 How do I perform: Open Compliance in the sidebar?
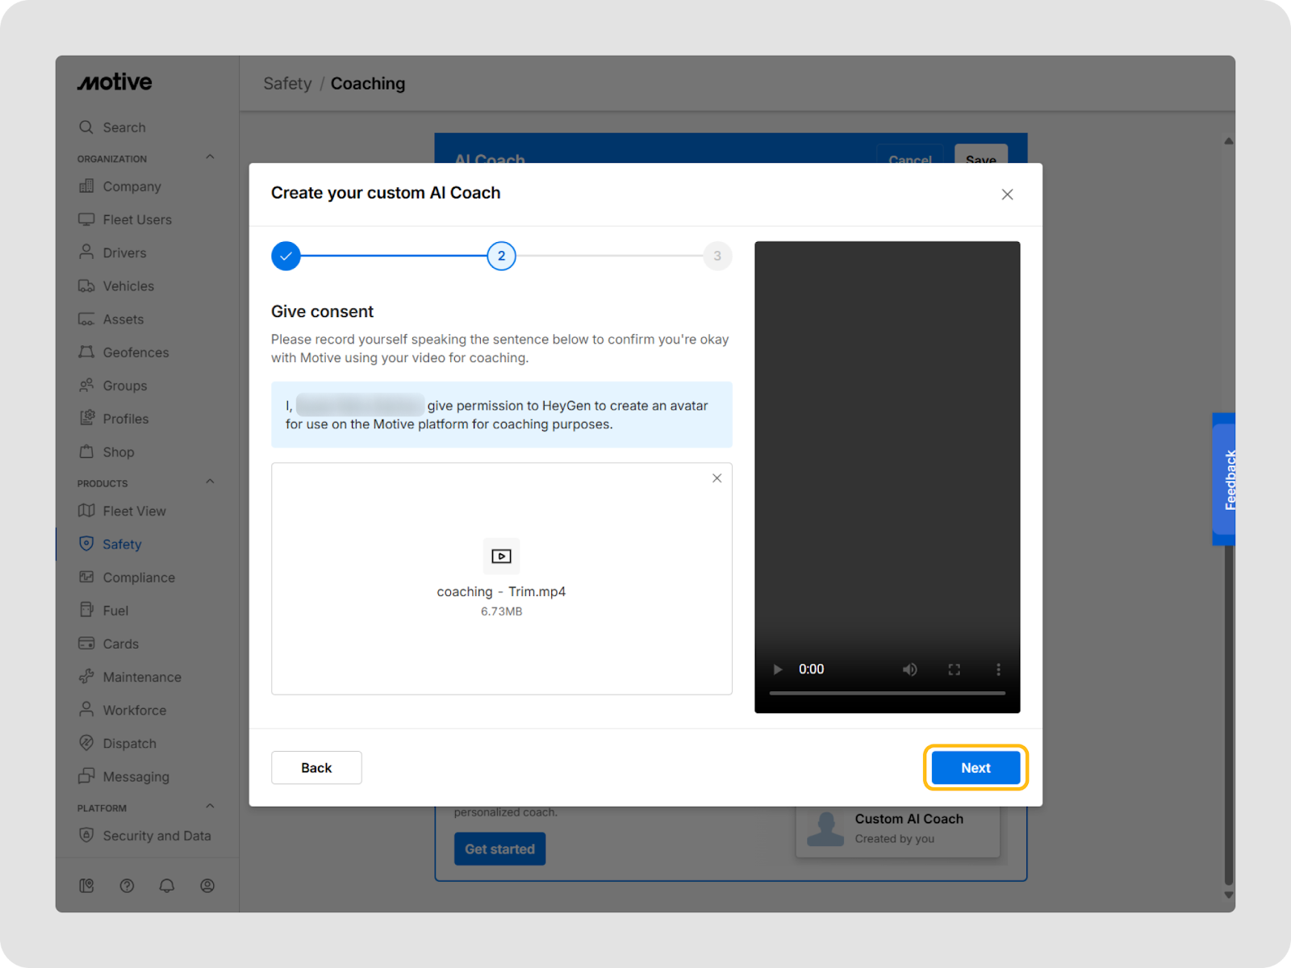tap(138, 578)
